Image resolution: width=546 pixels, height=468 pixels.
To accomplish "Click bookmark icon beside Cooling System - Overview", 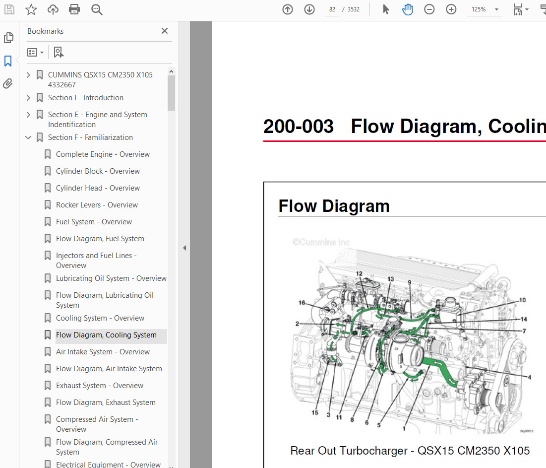I will 48,318.
